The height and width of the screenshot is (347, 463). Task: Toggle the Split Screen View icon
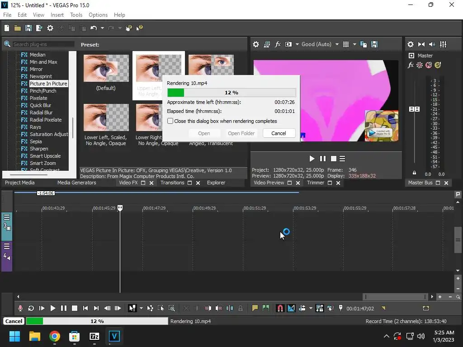[288, 44]
